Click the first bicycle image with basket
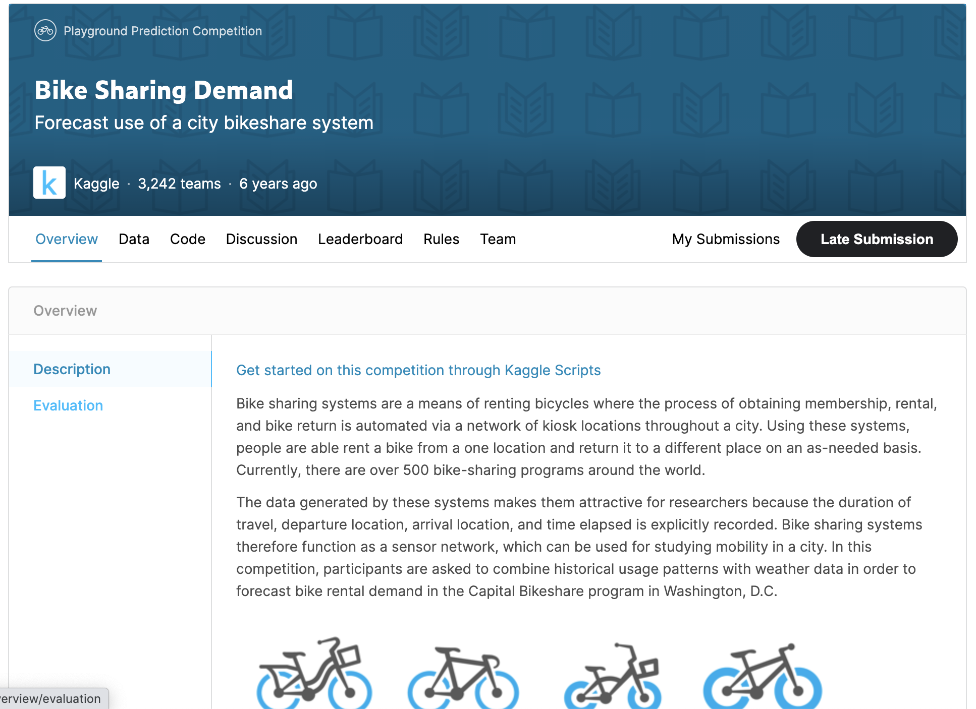 (x=314, y=673)
